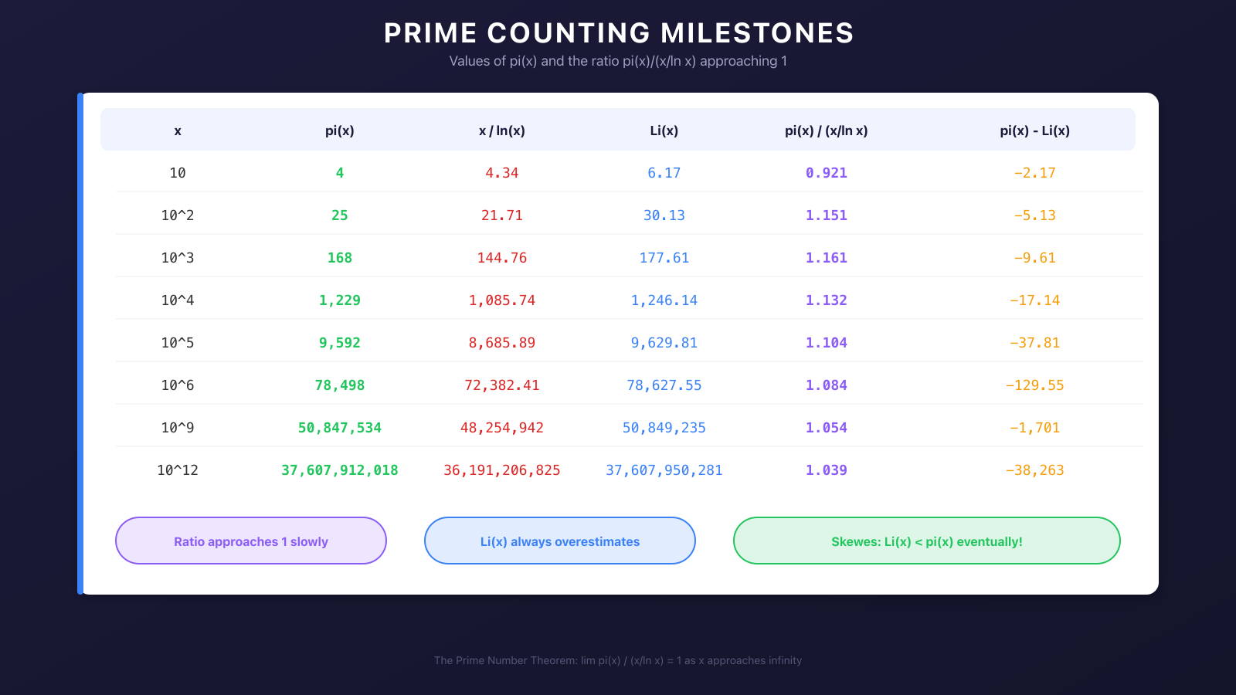Image resolution: width=1236 pixels, height=695 pixels.
Task: Click the 'PRIME COUNTING MILESTONES' title
Action: point(619,33)
